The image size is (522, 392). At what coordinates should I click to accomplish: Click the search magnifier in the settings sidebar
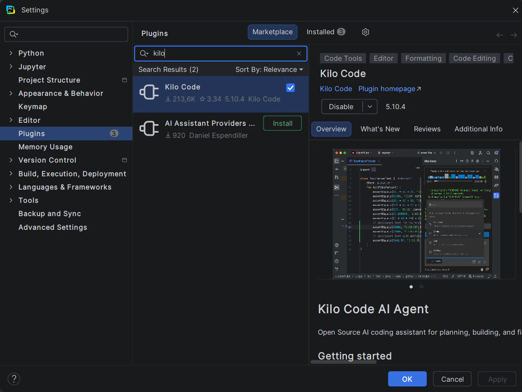(14, 34)
